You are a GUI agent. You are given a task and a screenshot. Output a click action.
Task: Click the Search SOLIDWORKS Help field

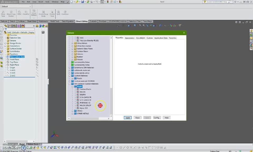pyautogui.click(x=217, y=2)
